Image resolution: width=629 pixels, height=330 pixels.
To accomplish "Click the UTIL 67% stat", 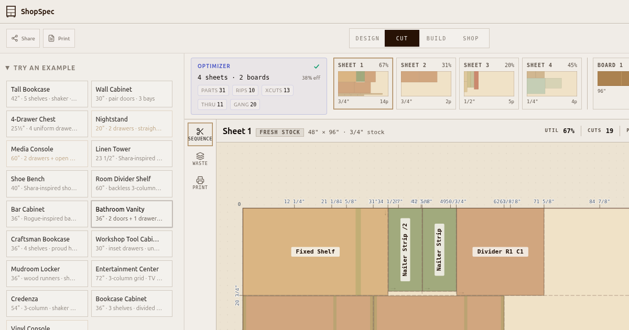I will (x=559, y=131).
